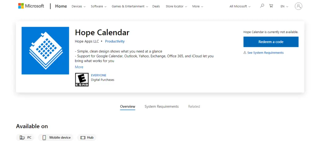Image resolution: width=318 pixels, height=141 pixels.
Task: Click the PC platform label
Action: (x=30, y=138)
